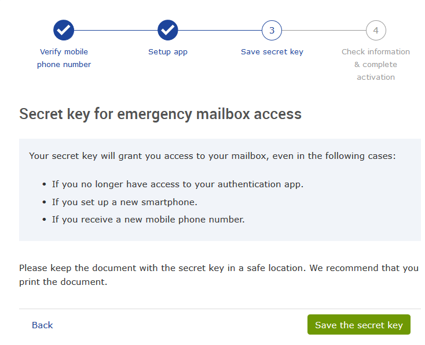The height and width of the screenshot is (345, 425).
Task: Click the authentication app bullet point text
Action: [x=178, y=184]
